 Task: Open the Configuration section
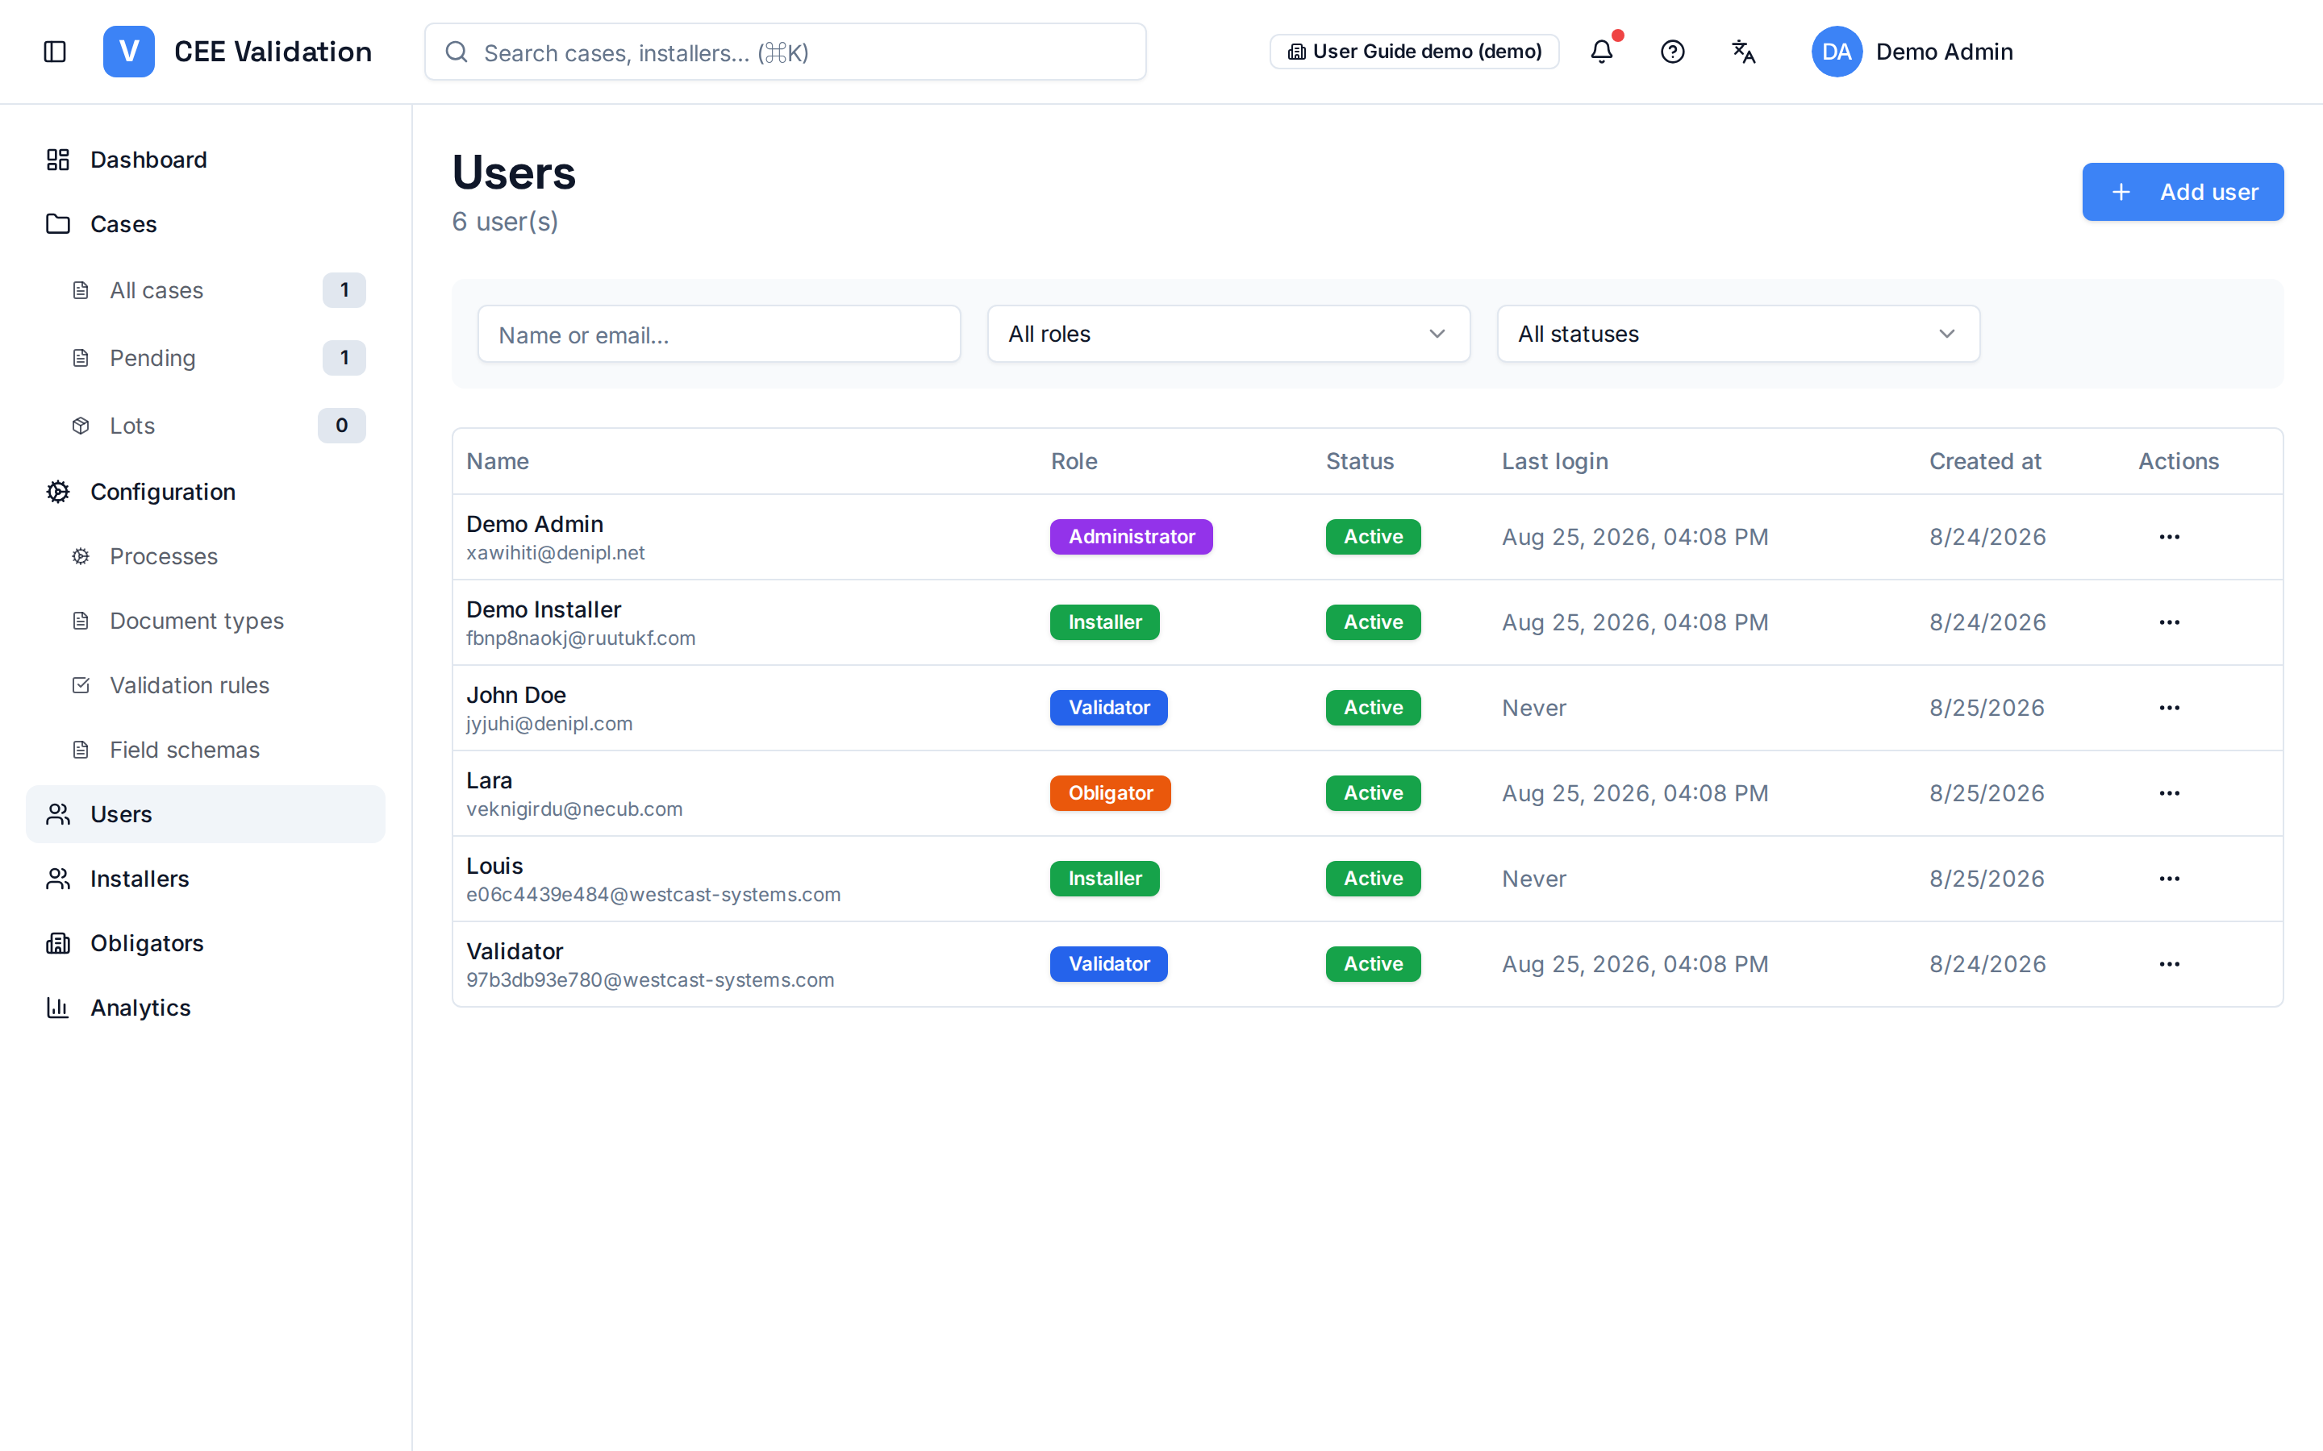pos(206,492)
